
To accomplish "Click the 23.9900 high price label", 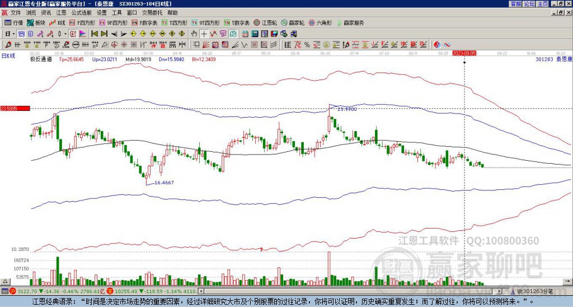I will pyautogui.click(x=347, y=109).
